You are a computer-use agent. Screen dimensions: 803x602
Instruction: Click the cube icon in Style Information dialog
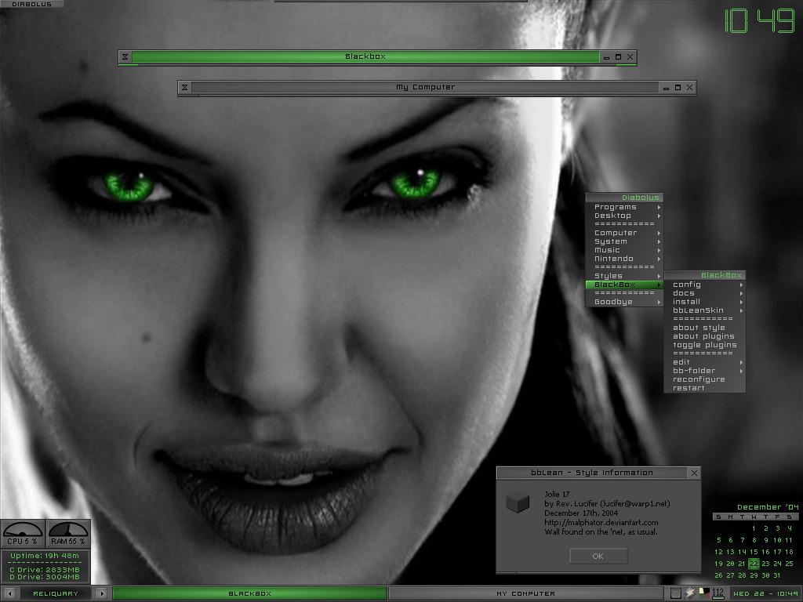518,502
